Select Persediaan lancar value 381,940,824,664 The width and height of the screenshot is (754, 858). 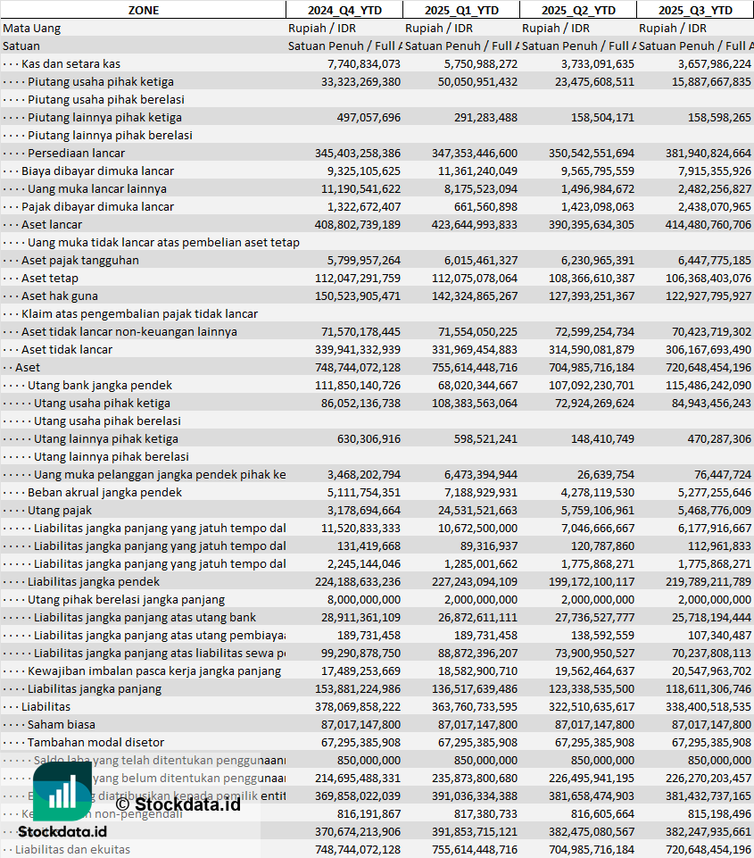pos(708,154)
